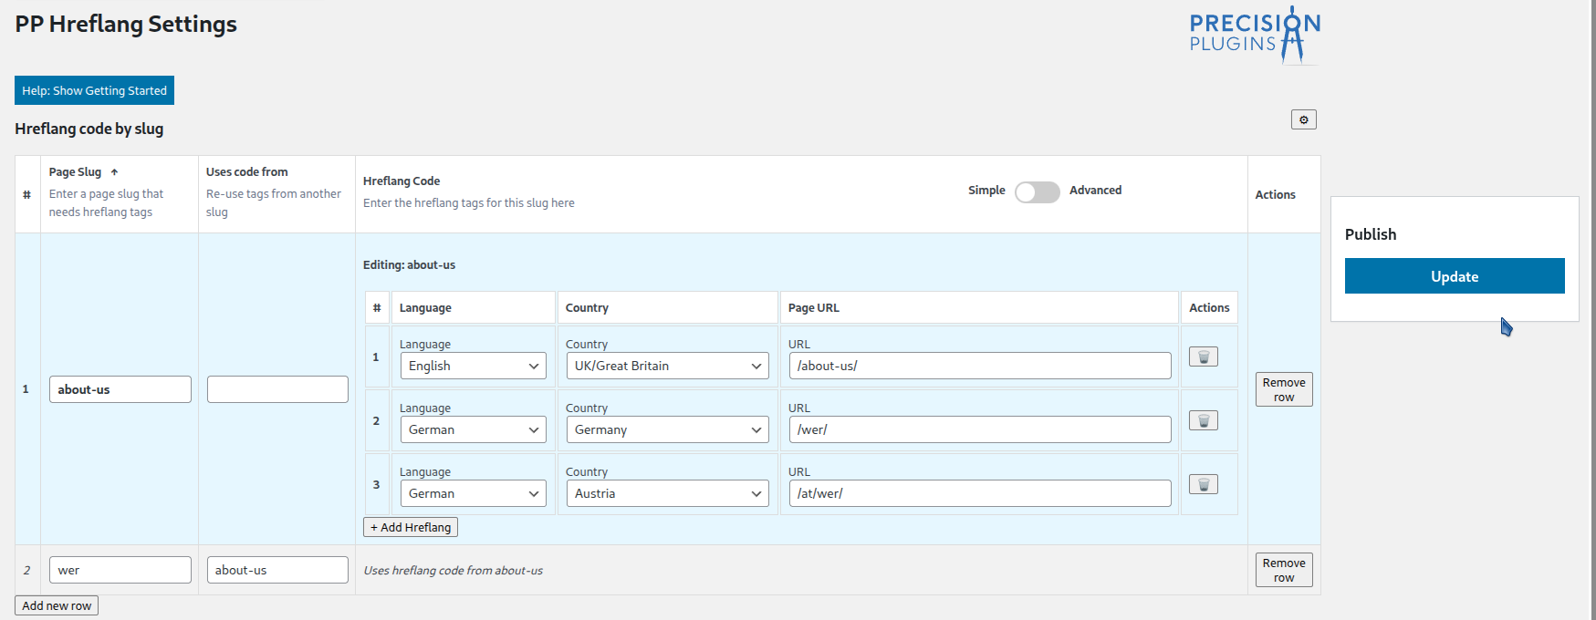The width and height of the screenshot is (1596, 620).
Task: Open Language dropdown in the Germany row
Action: tap(473, 429)
